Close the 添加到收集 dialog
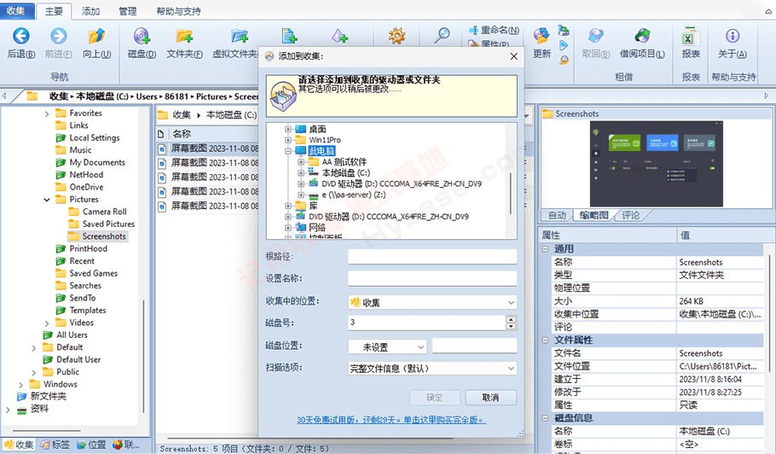Image resolution: width=776 pixels, height=454 pixels. pyautogui.click(x=513, y=56)
